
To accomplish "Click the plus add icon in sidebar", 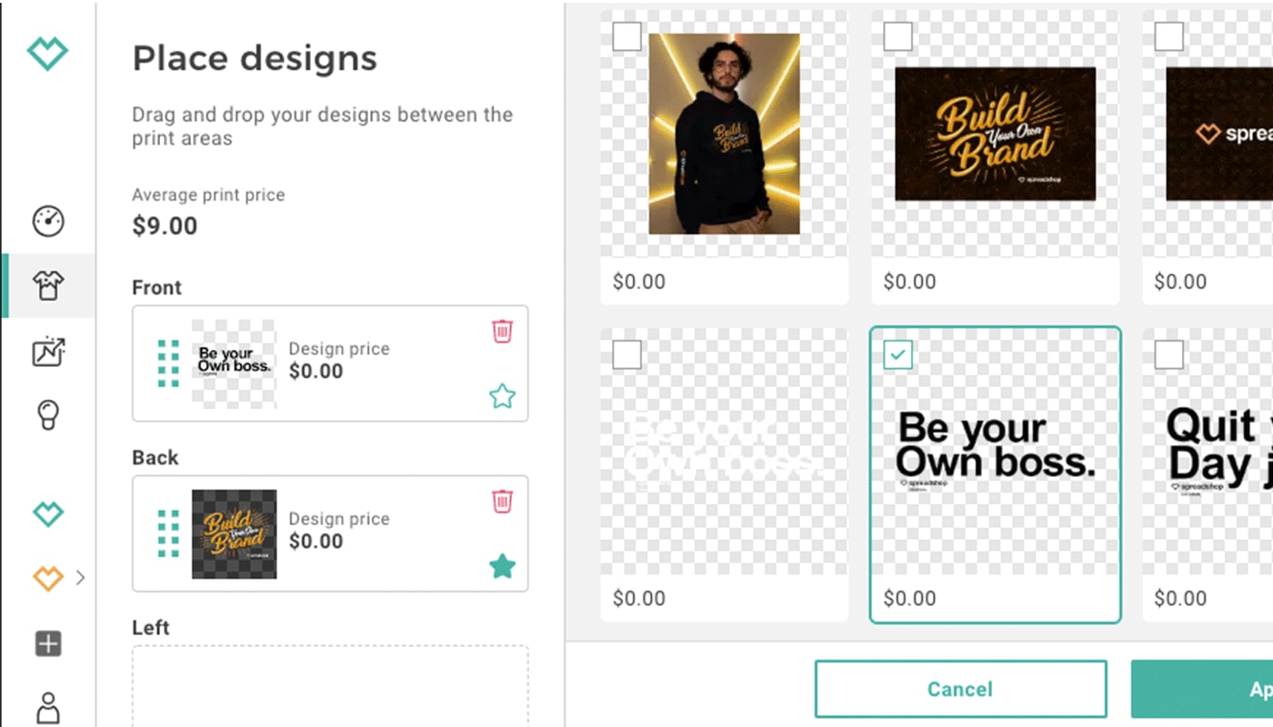I will click(x=48, y=644).
